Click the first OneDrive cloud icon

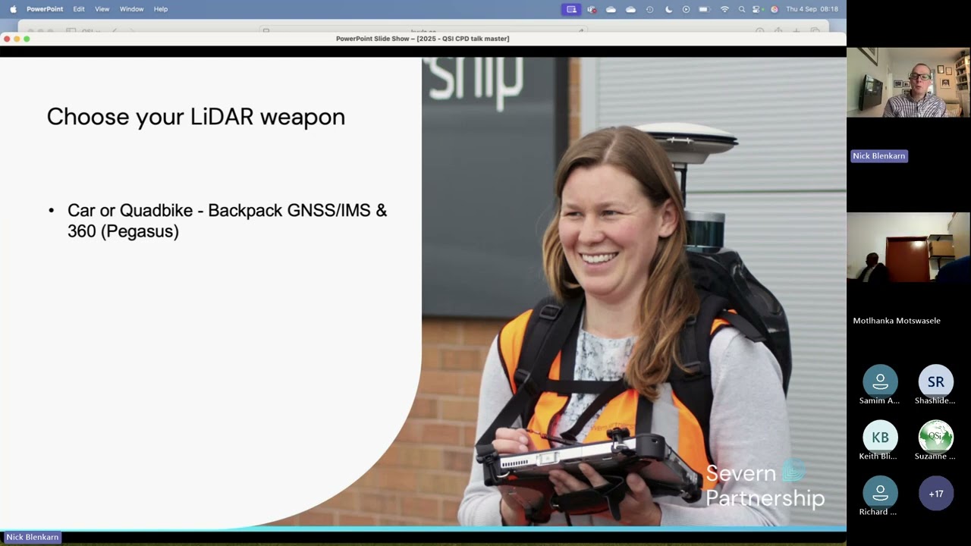click(611, 9)
